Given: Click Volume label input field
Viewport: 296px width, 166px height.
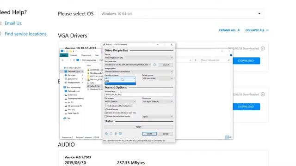Looking at the screenshot, I should click(x=139, y=95).
